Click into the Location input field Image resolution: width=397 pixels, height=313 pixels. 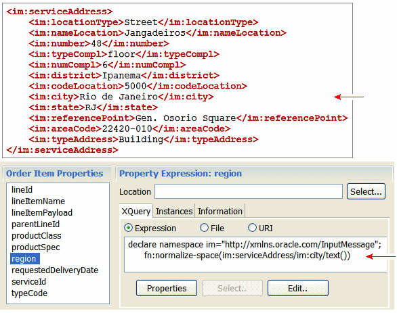click(x=249, y=191)
